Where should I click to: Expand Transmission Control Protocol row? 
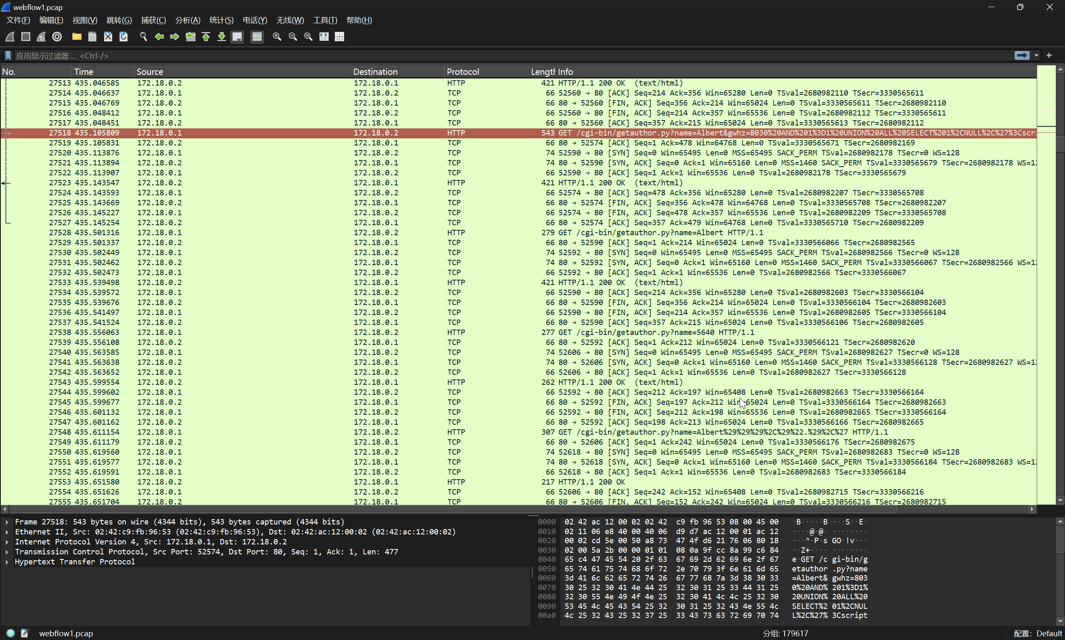point(7,551)
